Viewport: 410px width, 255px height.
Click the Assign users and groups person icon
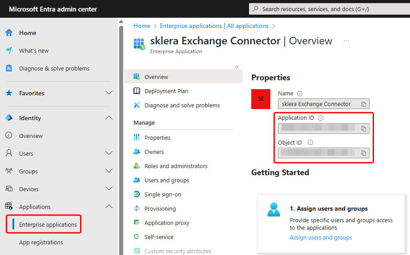274,210
